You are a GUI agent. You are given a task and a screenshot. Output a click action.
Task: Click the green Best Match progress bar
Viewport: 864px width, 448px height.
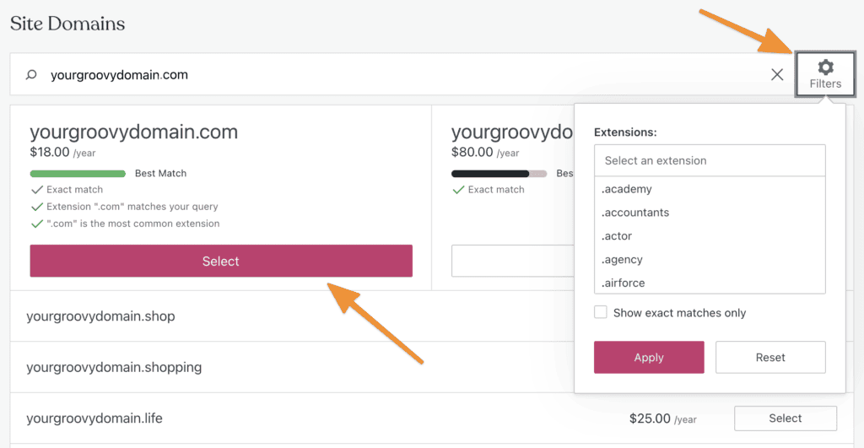tap(78, 174)
